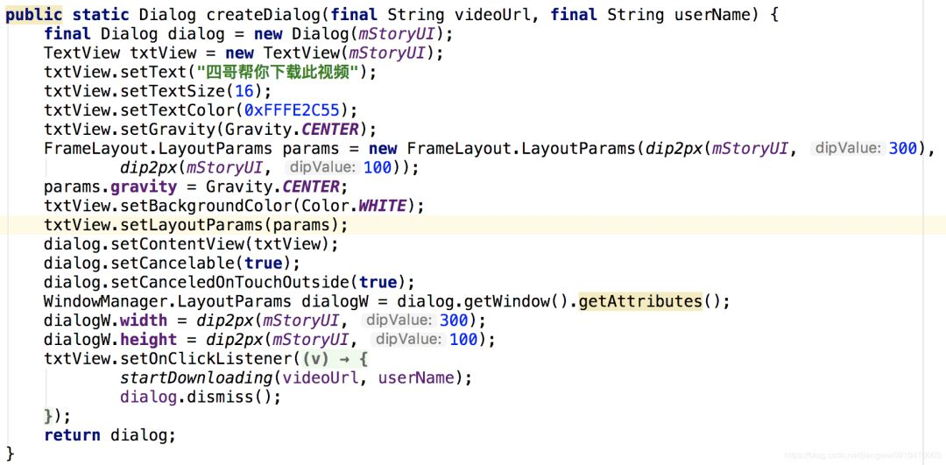Click the startDownloading method call
Image resolution: width=946 pixels, height=465 pixels.
click(x=197, y=378)
